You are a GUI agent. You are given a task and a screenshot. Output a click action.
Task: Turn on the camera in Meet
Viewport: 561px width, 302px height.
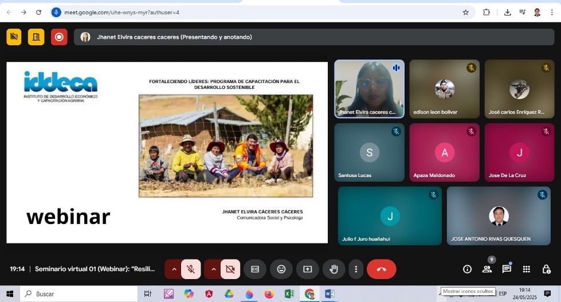[x=230, y=269]
